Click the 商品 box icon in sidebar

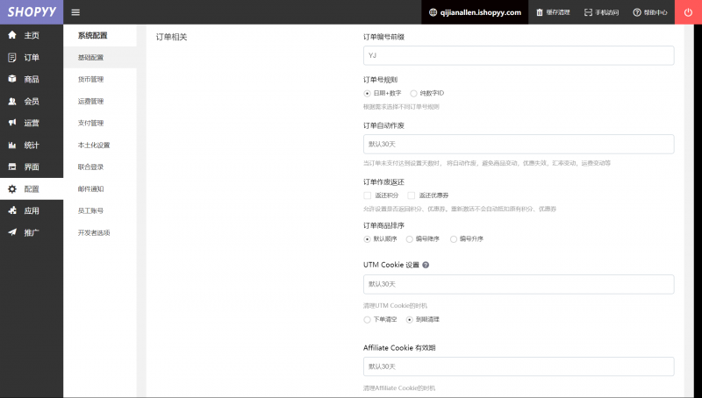pos(12,79)
